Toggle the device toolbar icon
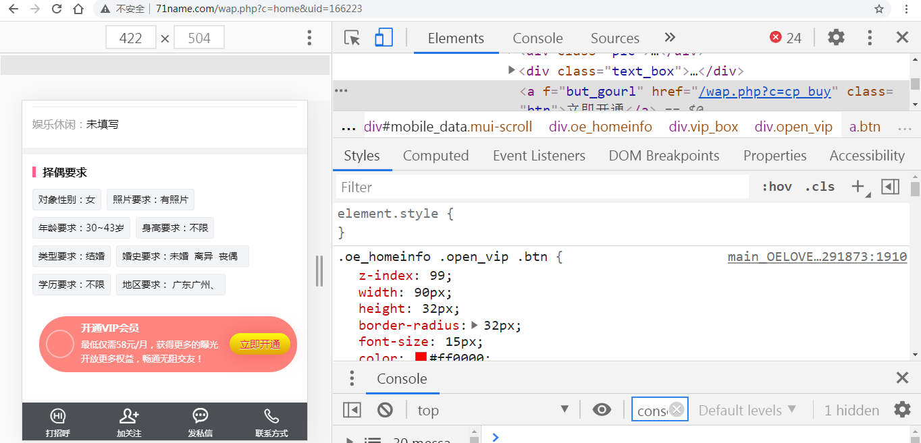Screen dimensions: 921x443 [384, 38]
